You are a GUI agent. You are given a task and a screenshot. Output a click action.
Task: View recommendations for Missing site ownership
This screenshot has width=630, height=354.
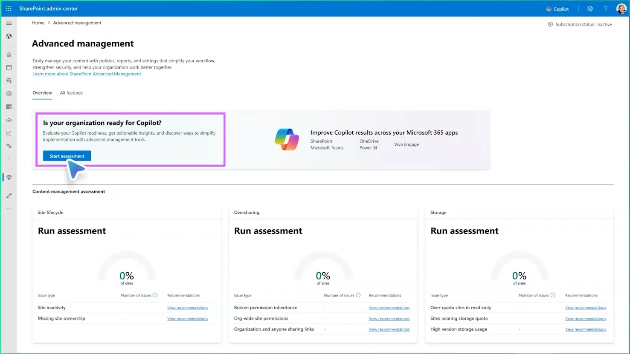point(188,319)
